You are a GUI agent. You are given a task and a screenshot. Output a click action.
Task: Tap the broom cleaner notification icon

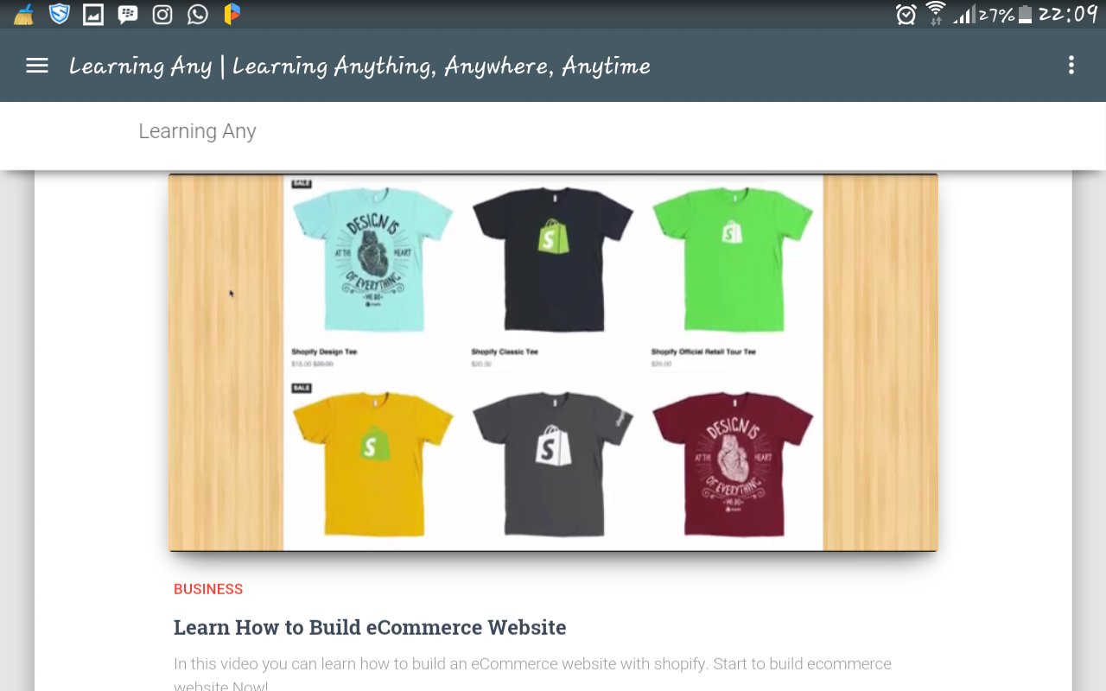tap(23, 14)
